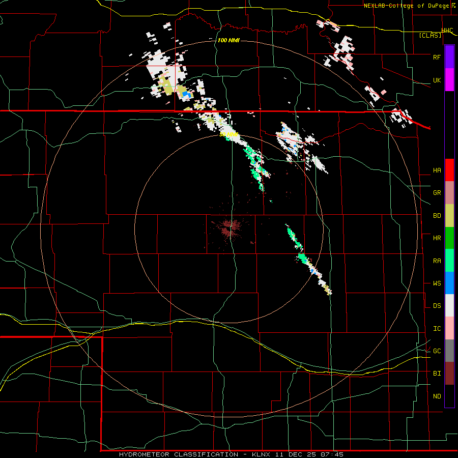Click the white DS legend swatch
The width and height of the screenshot is (458, 458).
point(449,305)
